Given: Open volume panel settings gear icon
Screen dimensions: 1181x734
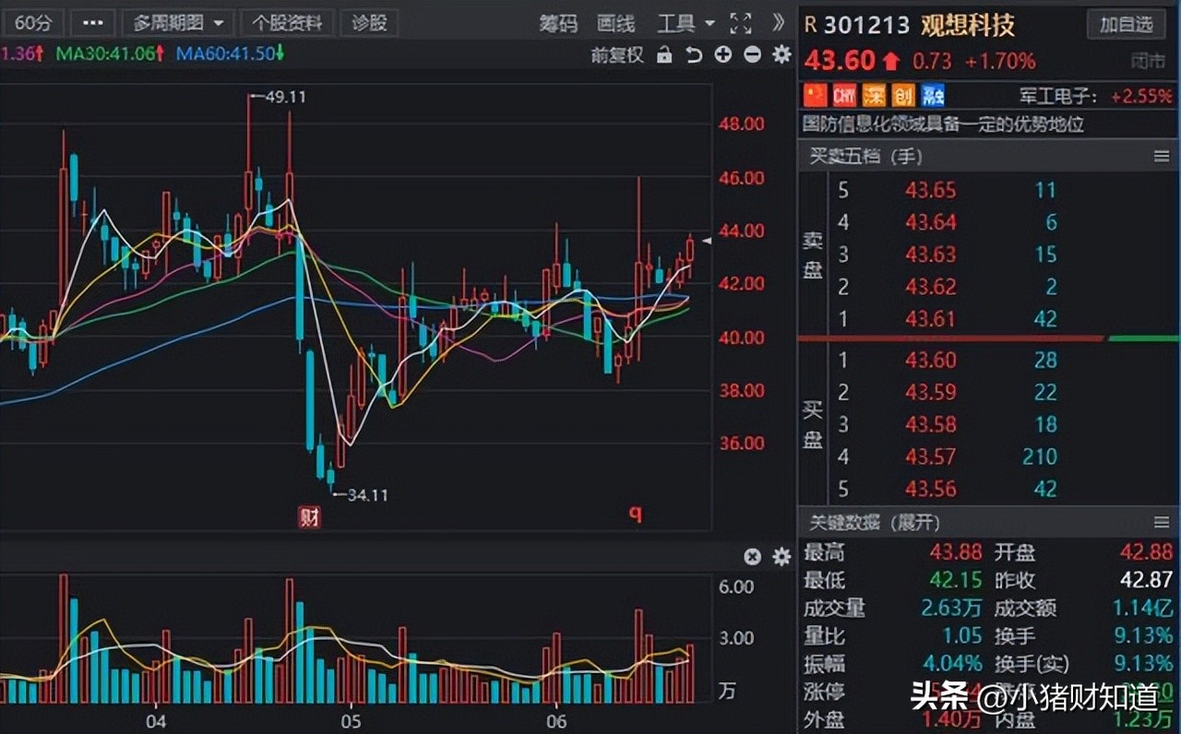Looking at the screenshot, I should (x=781, y=556).
